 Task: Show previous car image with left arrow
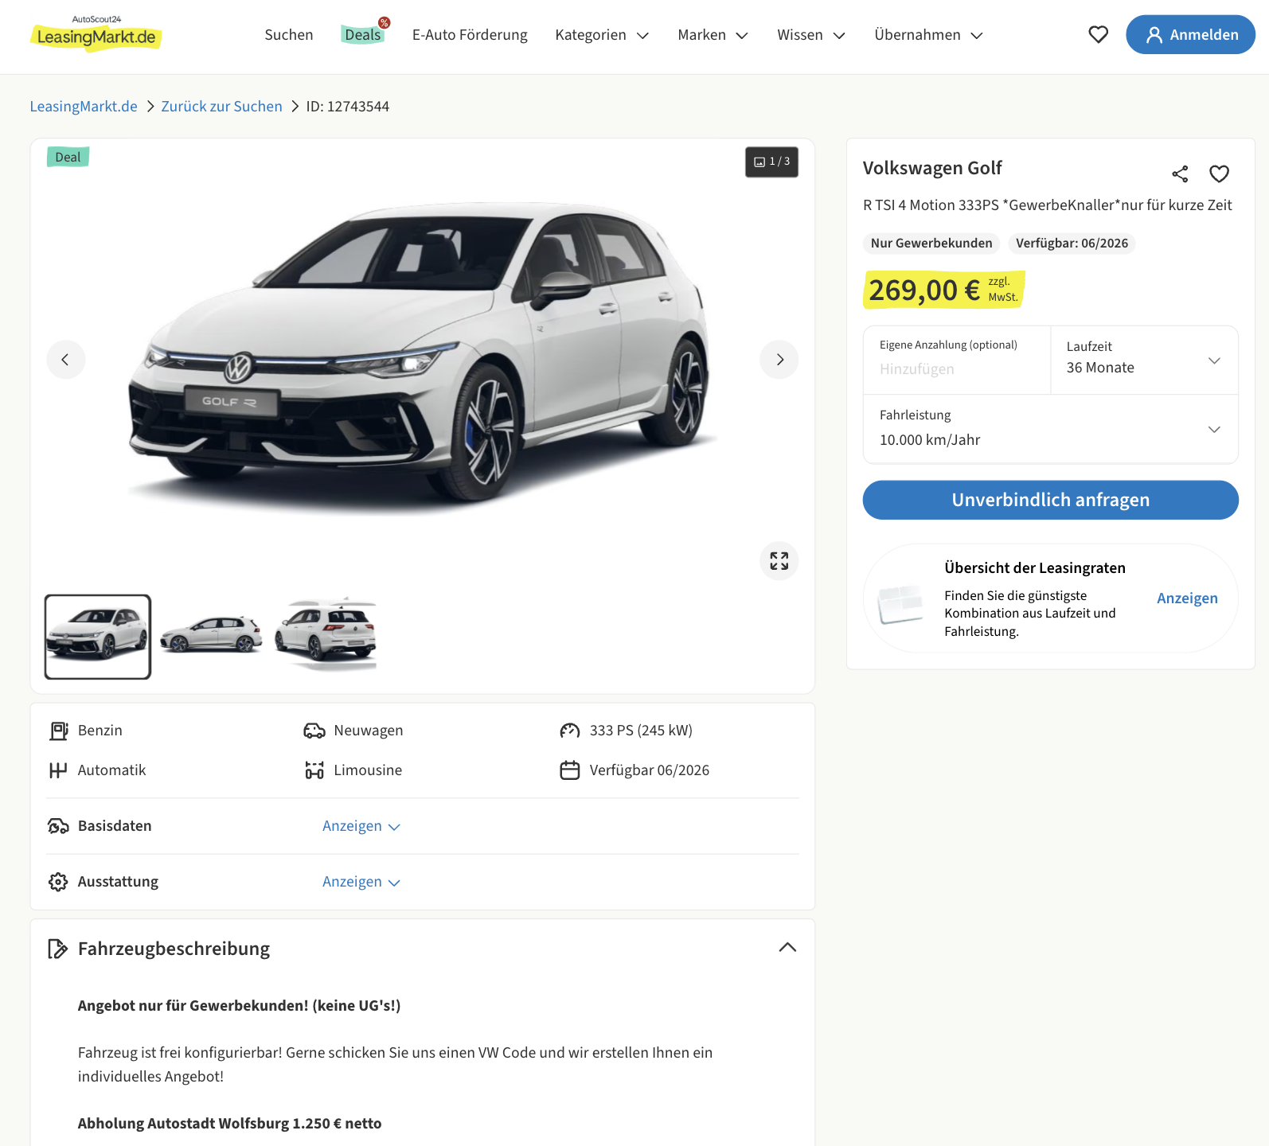pos(65,360)
